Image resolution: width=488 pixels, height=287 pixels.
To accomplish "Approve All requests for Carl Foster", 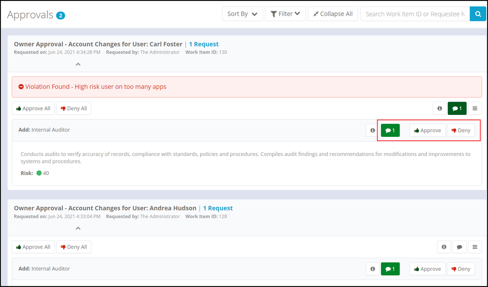I will [x=33, y=109].
